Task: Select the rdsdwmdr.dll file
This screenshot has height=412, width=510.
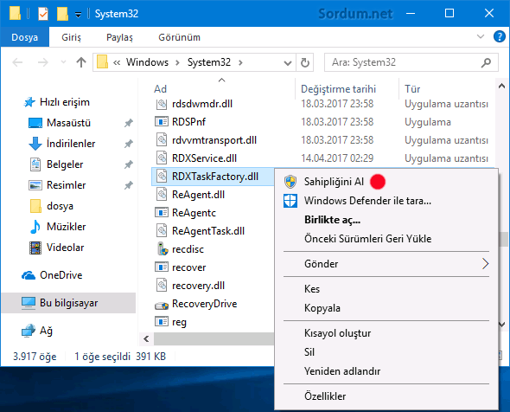Action: 202,104
